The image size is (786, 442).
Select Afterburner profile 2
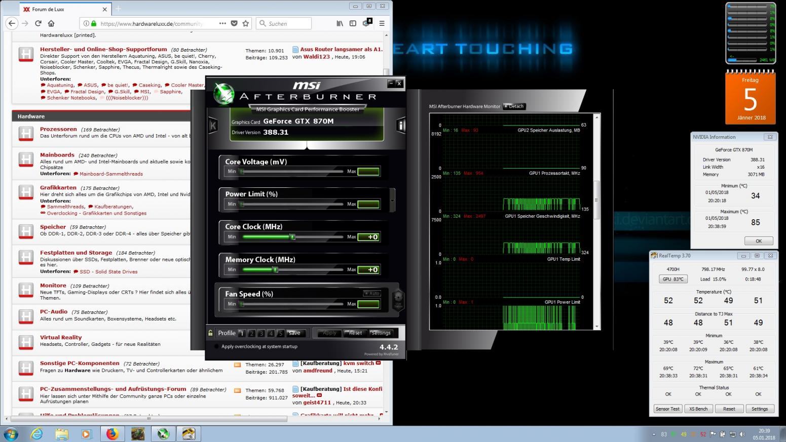click(251, 333)
